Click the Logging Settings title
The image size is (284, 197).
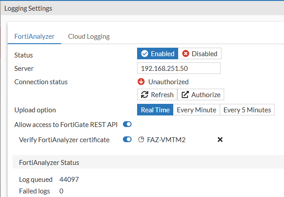28,8
